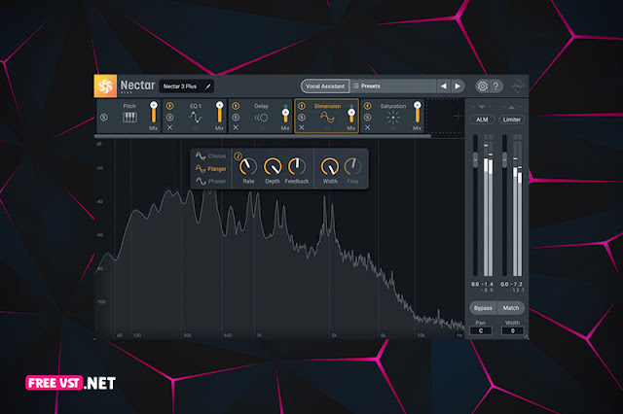Go to the previous preset

click(x=444, y=86)
